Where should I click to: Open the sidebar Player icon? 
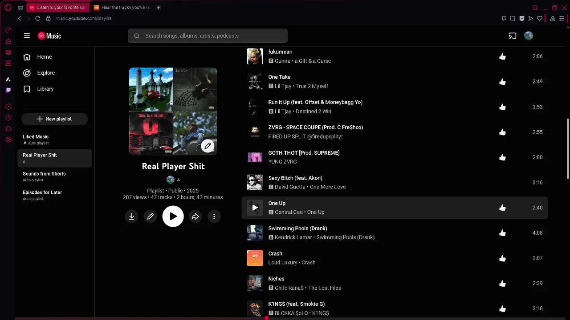pyautogui.click(x=8, y=107)
